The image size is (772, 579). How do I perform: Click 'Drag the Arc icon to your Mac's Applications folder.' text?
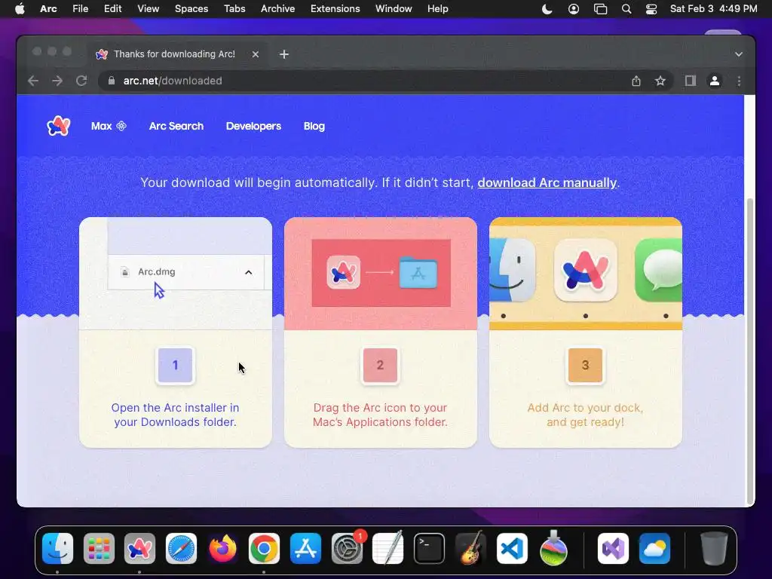pyautogui.click(x=380, y=415)
